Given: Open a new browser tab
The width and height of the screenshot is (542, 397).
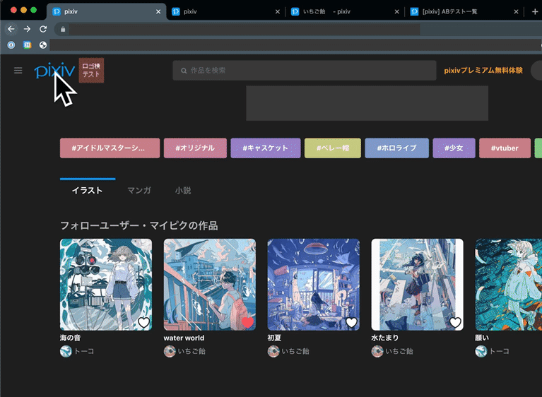Looking at the screenshot, I should [534, 12].
